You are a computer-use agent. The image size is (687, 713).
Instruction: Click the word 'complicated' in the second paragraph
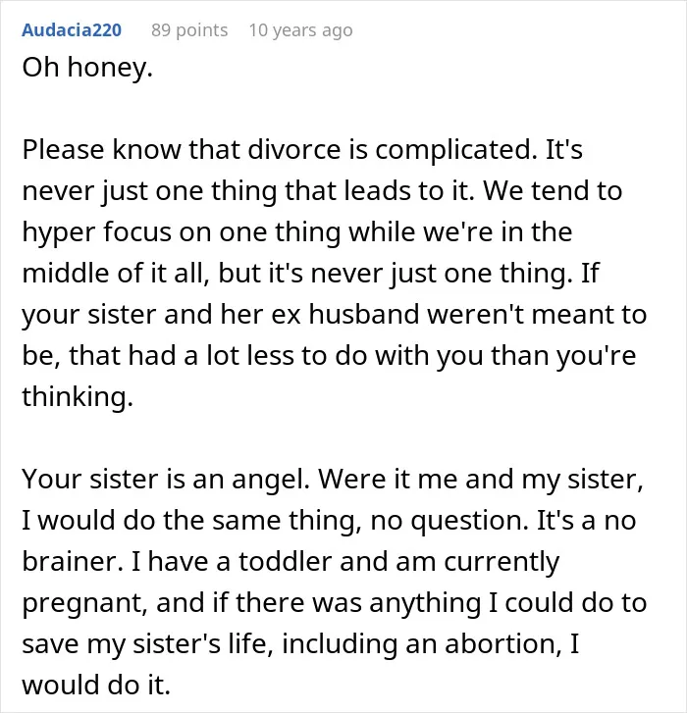pos(456,150)
